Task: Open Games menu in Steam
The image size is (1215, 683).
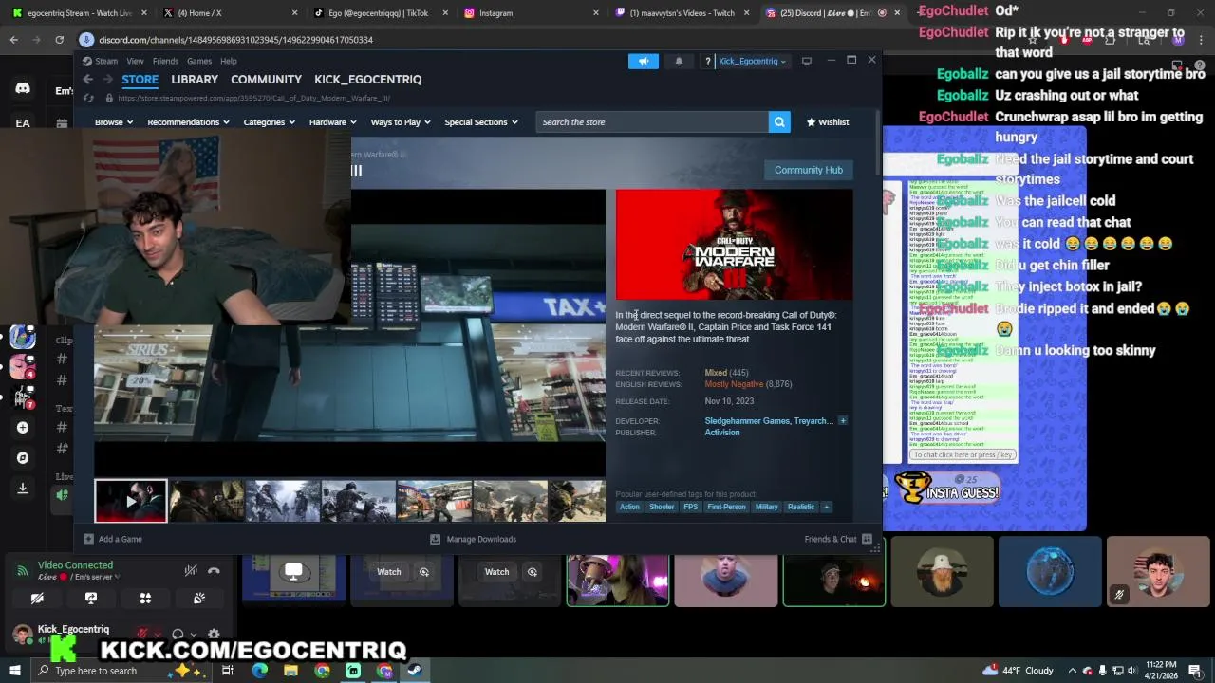Action: pos(198,61)
